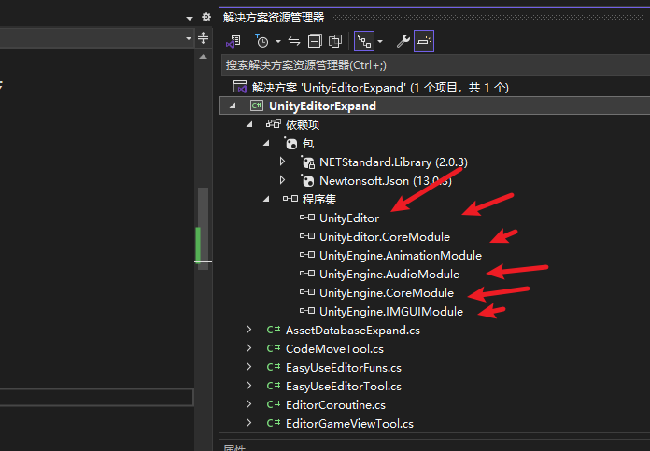
Task: Collapse the 包 packages node
Action: click(266, 144)
